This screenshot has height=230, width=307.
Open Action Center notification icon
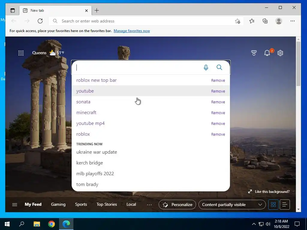pos(297,224)
